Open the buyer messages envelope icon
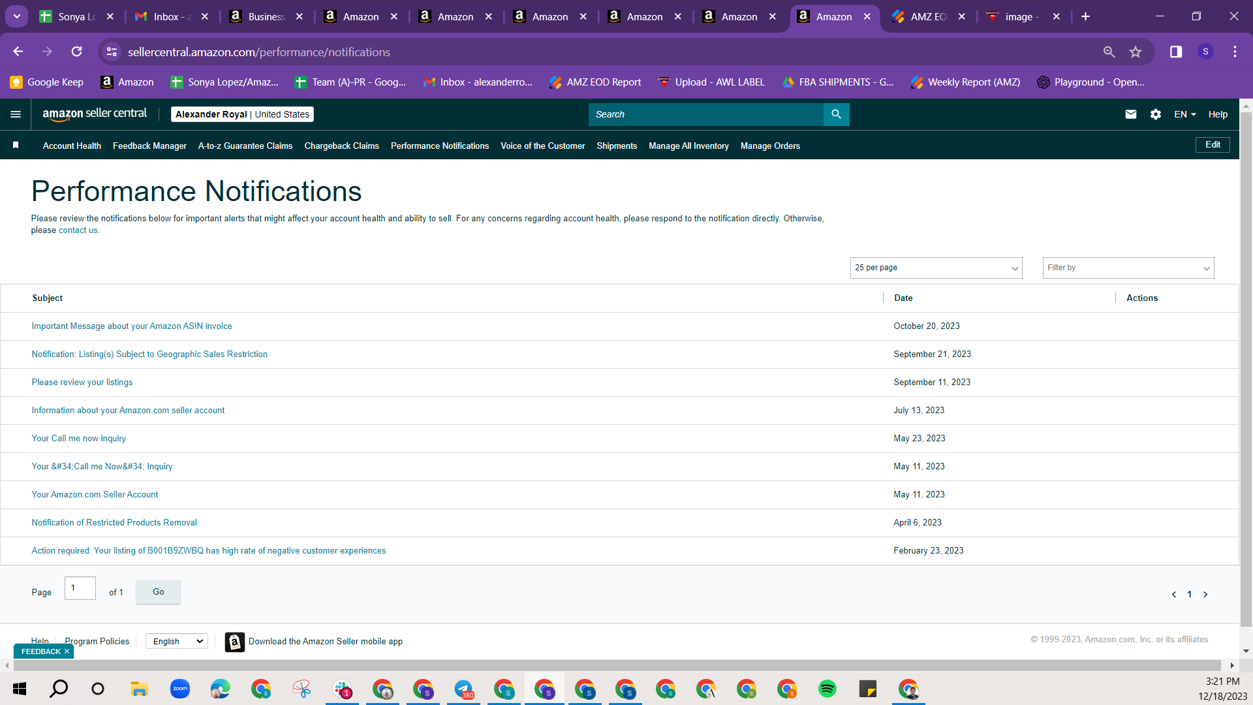 click(1131, 114)
